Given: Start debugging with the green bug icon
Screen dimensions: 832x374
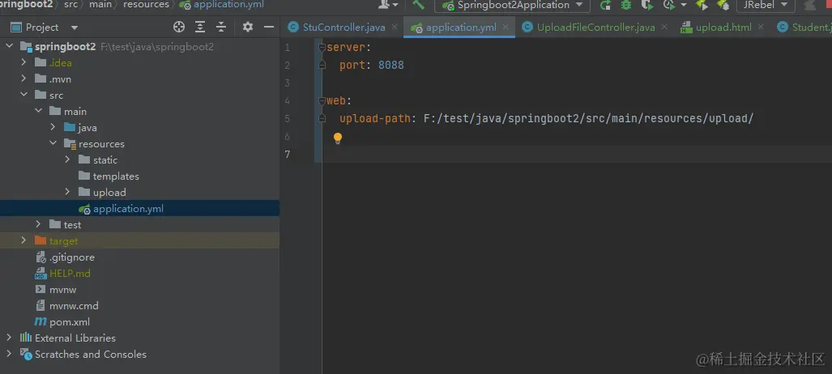Looking at the screenshot, I should pyautogui.click(x=626, y=6).
